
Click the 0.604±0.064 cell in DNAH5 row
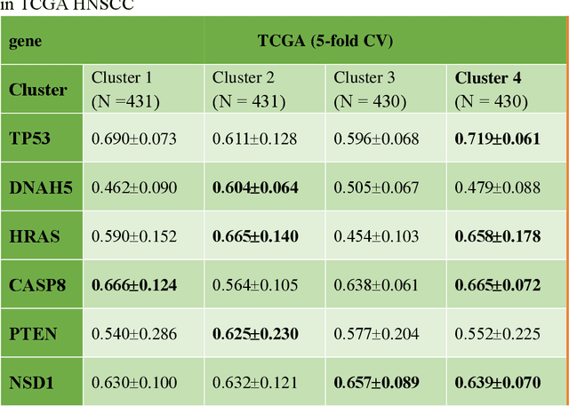click(255, 187)
